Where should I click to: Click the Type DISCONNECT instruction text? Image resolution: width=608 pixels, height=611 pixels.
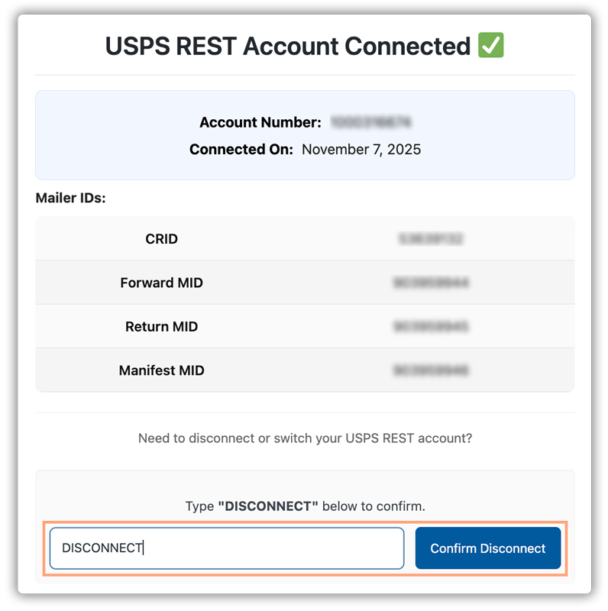tap(304, 506)
